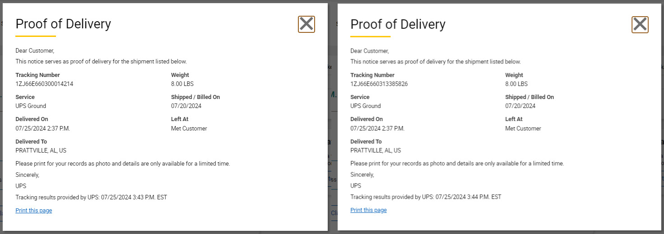664x234 pixels.
Task: Click the 3:43 P.M. EST tracking results line
Action: pos(91,197)
